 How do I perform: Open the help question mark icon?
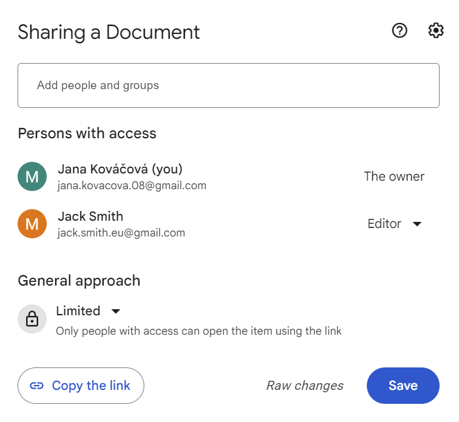point(400,30)
